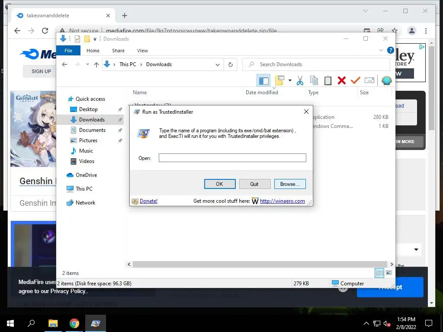This screenshot has width=443, height=332.
Task: Go up one folder level
Action: (x=96, y=65)
